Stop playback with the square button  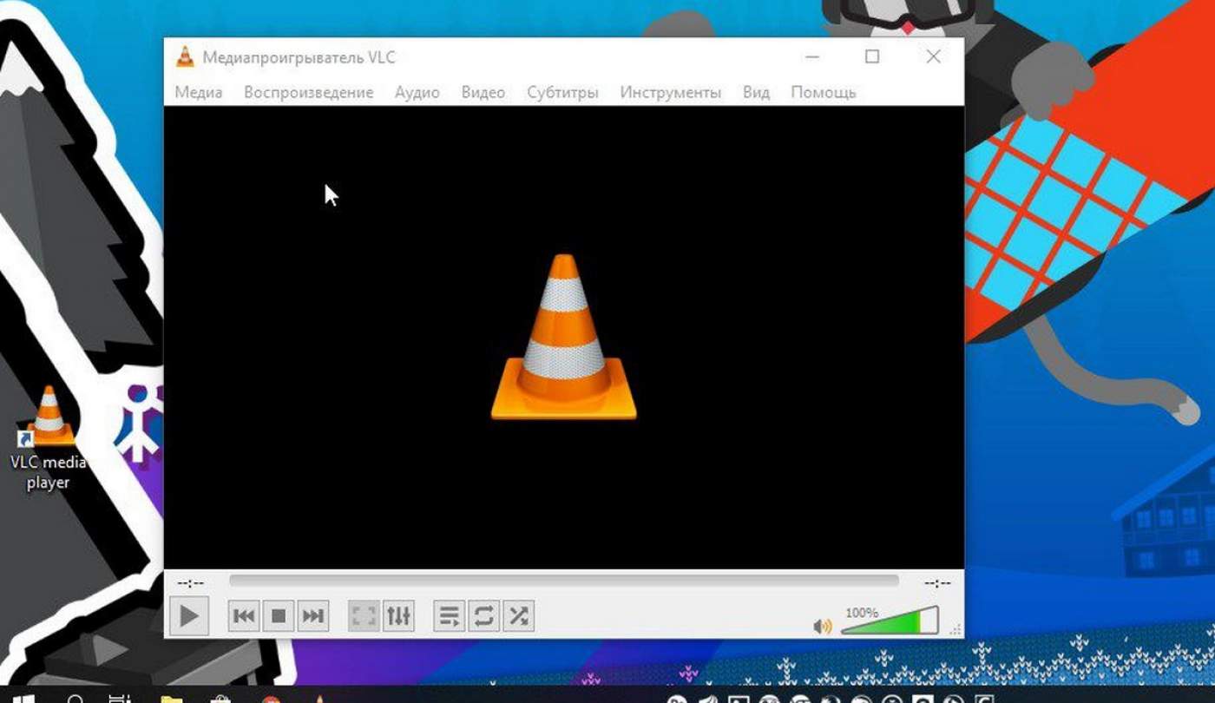coord(279,616)
